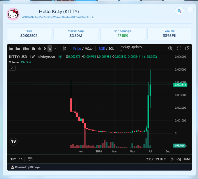
Task: Click the Powered by Birdeye link
Action: point(27,167)
